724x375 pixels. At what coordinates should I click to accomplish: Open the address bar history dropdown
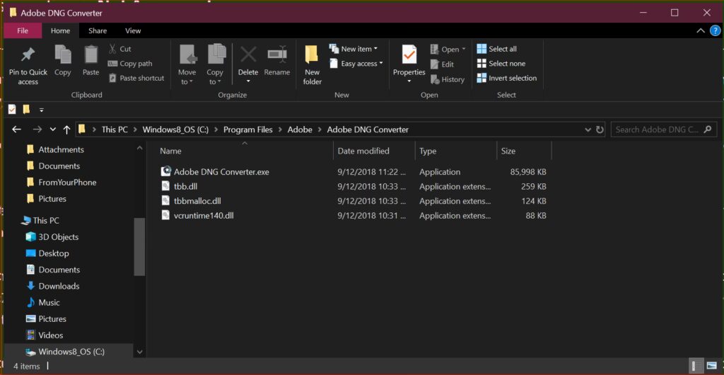pos(588,129)
